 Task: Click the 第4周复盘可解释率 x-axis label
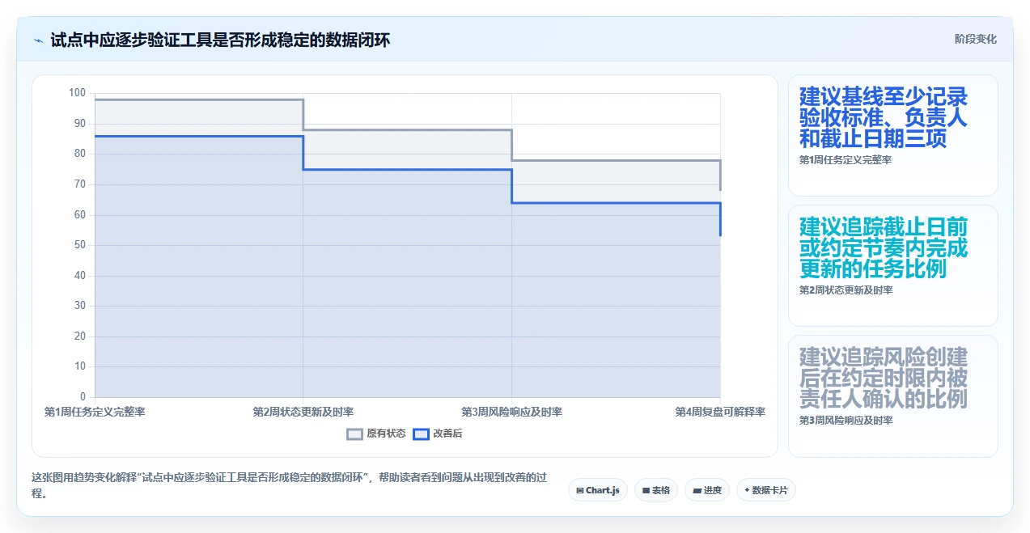pyautogui.click(x=720, y=412)
